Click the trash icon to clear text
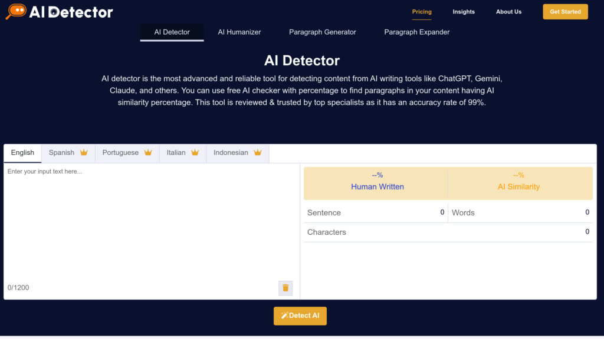The height and width of the screenshot is (339, 604). (285, 288)
